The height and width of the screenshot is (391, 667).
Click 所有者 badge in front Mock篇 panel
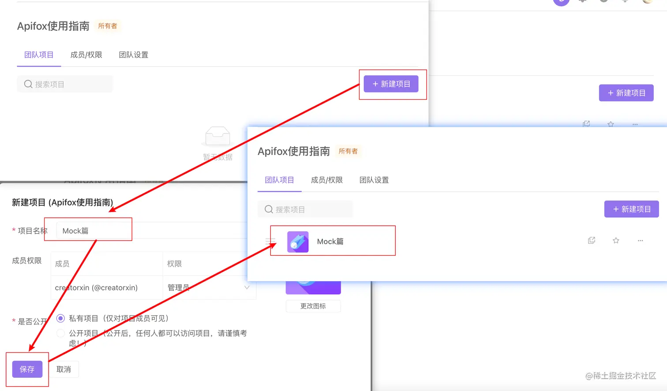pyautogui.click(x=348, y=151)
